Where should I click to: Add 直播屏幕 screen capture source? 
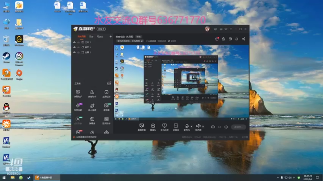pos(142,127)
